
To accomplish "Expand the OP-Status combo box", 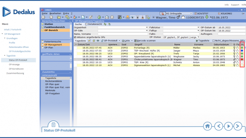I will 198,37.
